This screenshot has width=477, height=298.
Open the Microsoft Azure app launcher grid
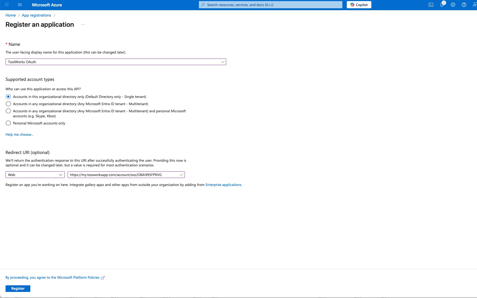coord(7,4)
